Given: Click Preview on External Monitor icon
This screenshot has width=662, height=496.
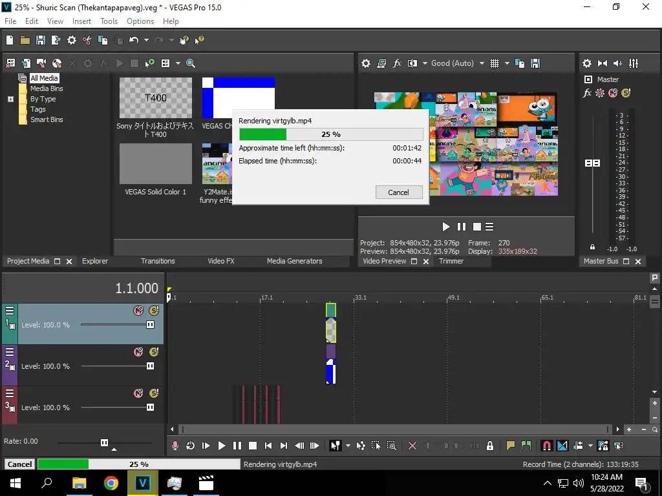Looking at the screenshot, I should tap(381, 63).
